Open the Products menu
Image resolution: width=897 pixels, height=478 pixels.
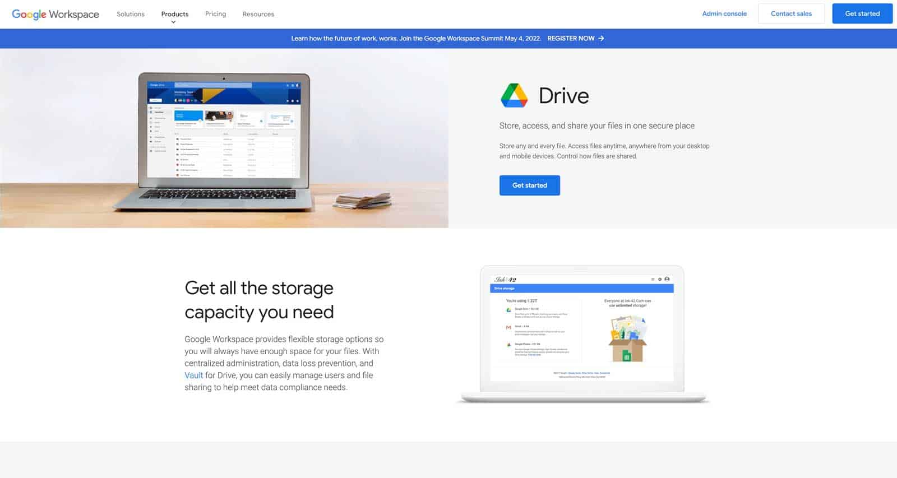click(x=175, y=14)
